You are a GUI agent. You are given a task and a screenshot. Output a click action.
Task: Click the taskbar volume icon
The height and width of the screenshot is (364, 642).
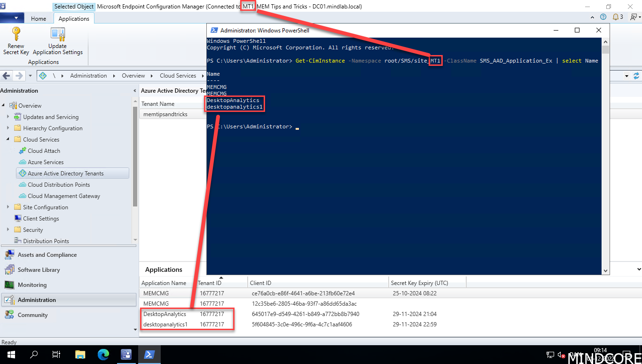tap(560, 355)
